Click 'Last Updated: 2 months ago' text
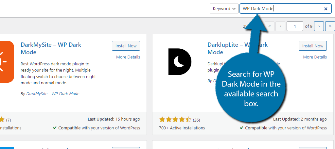 pos(300,119)
